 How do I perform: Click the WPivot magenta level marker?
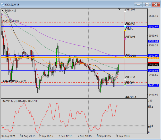click(x=125, y=39)
